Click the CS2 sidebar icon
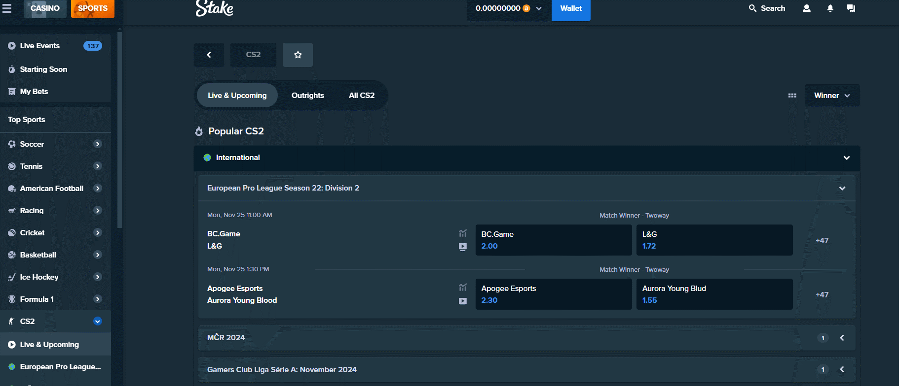This screenshot has width=899, height=386. click(x=12, y=322)
